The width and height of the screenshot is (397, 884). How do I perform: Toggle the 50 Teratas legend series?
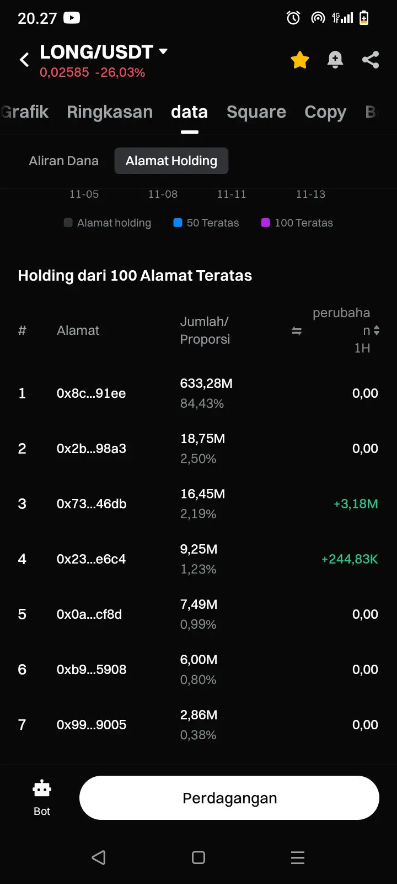click(206, 223)
